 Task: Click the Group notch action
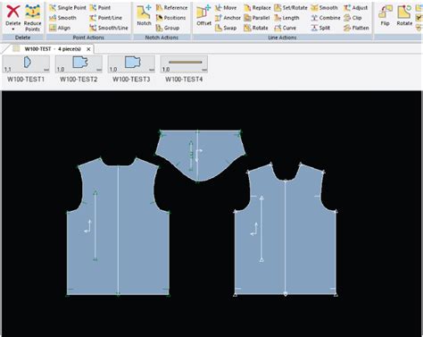[168, 28]
